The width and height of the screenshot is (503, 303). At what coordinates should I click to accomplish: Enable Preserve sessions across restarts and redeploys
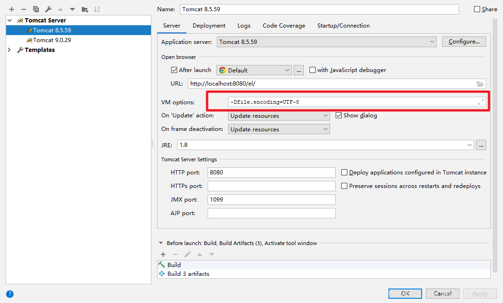(x=344, y=186)
